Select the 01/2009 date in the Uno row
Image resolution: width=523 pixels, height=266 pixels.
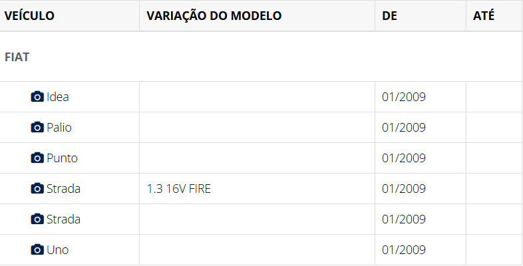(x=404, y=250)
